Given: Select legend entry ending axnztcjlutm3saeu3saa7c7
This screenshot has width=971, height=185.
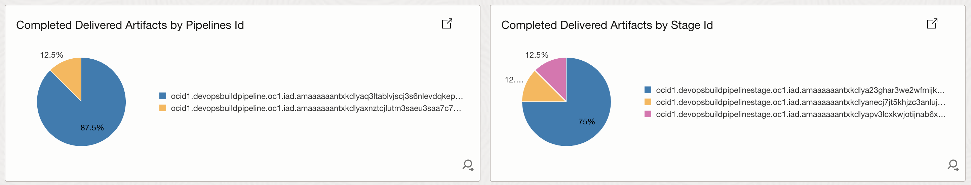Looking at the screenshot, I should point(316,108).
